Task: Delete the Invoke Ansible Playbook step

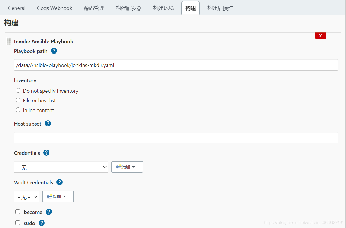Action: point(321,36)
